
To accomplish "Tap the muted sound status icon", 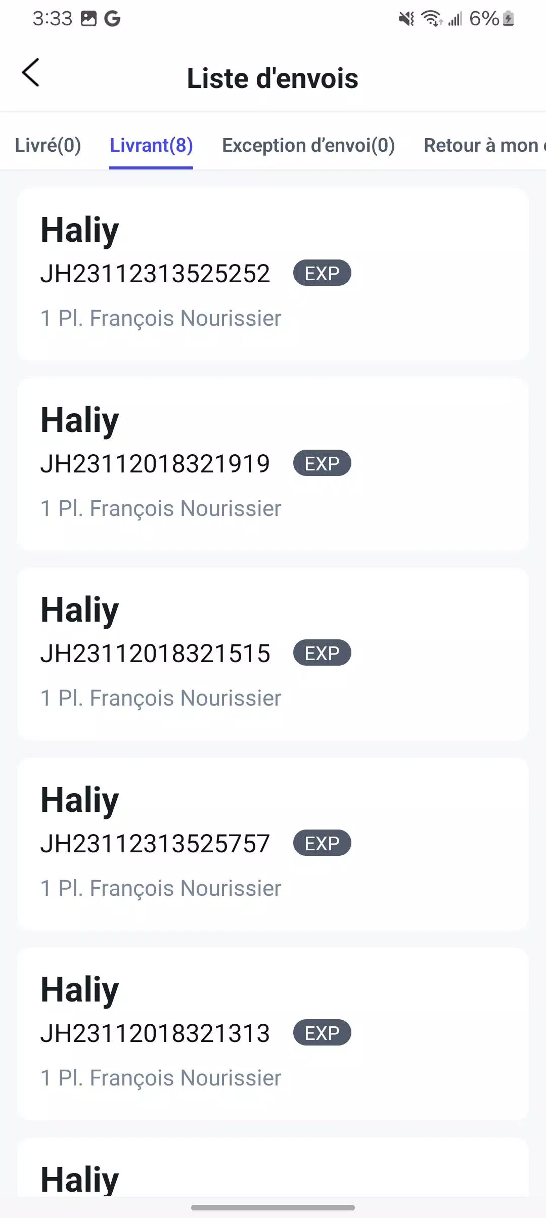I will (406, 19).
